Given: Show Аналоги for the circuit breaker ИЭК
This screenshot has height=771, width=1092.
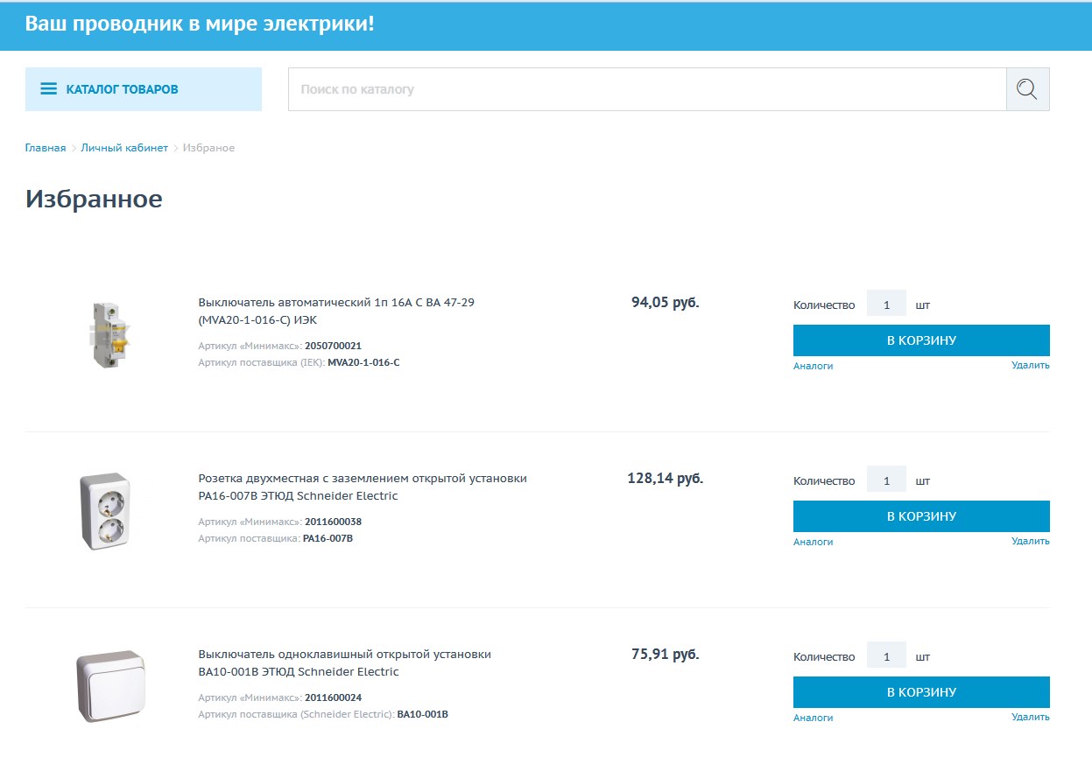Looking at the screenshot, I should pyautogui.click(x=813, y=366).
